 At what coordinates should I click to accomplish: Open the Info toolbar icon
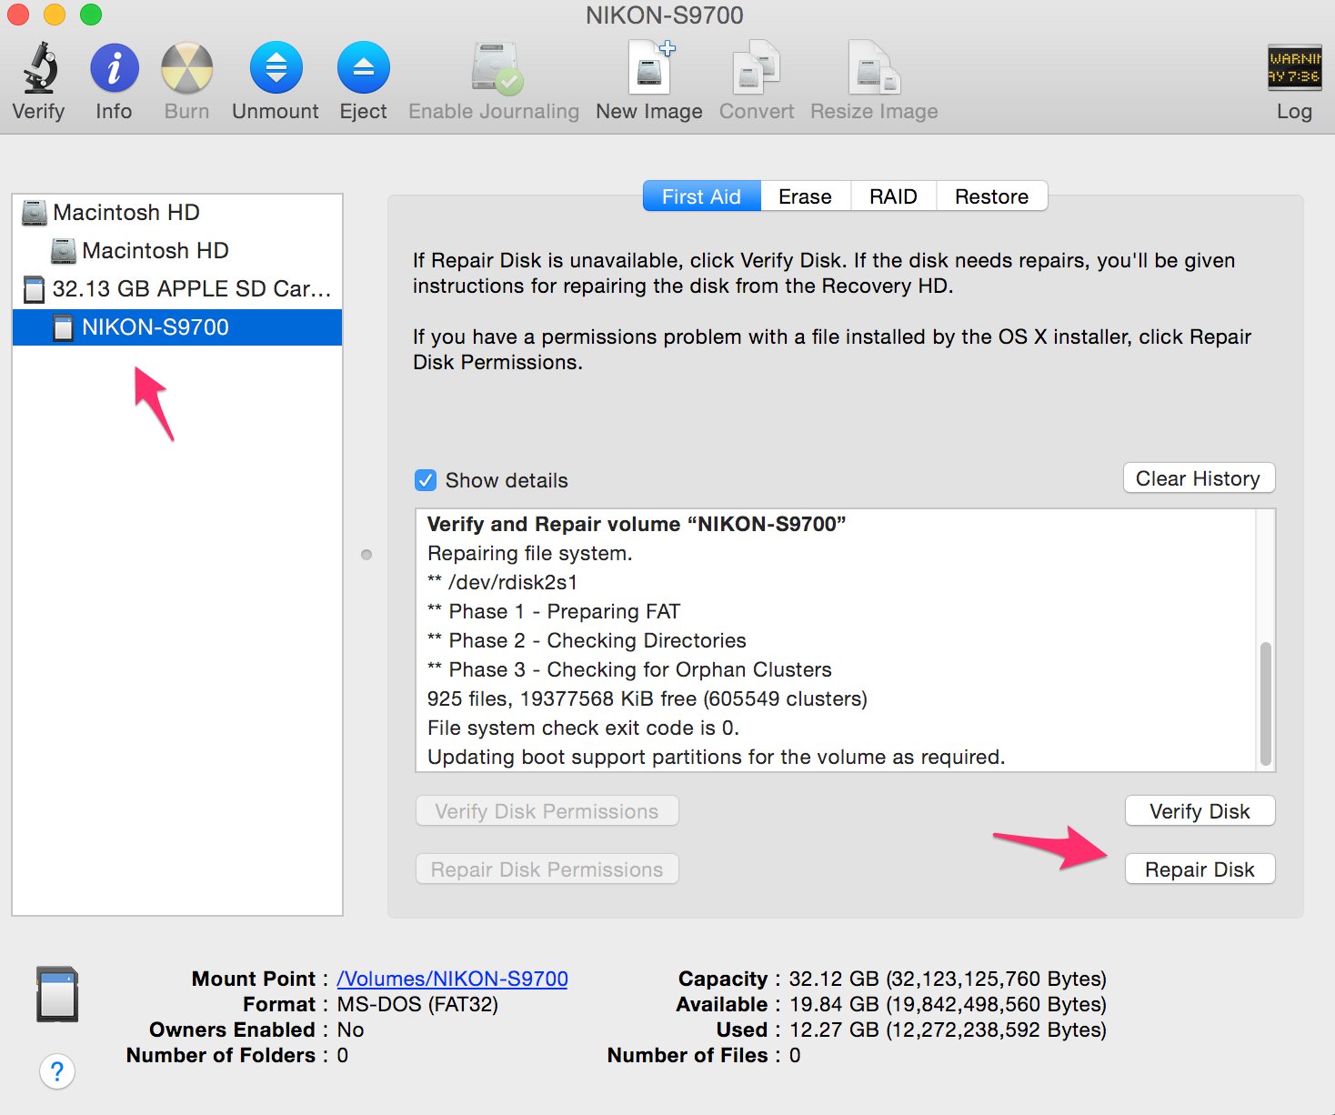[x=115, y=68]
